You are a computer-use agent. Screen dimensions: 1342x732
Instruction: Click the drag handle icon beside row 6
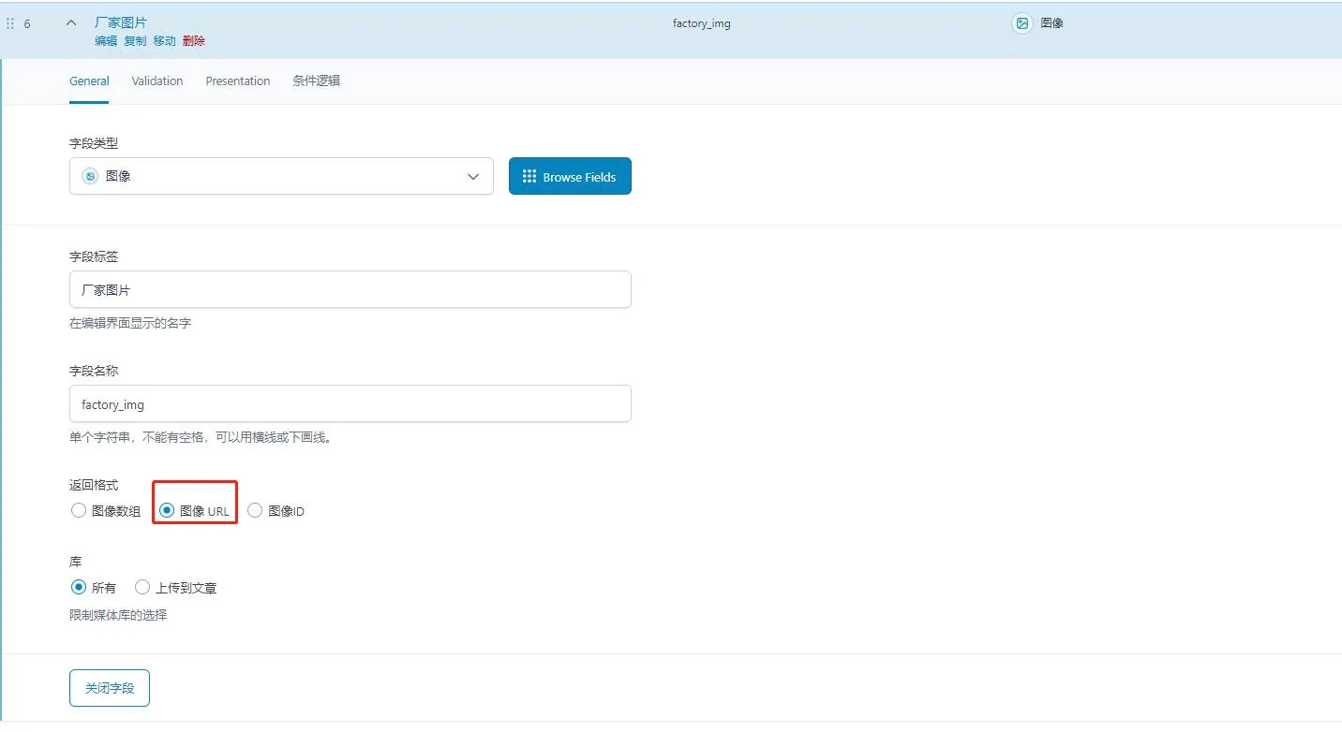point(10,23)
